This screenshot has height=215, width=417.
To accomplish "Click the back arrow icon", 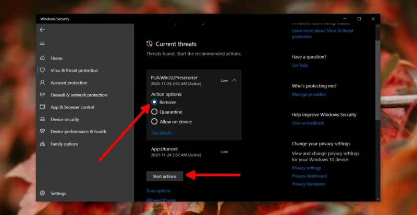I will (42, 30).
